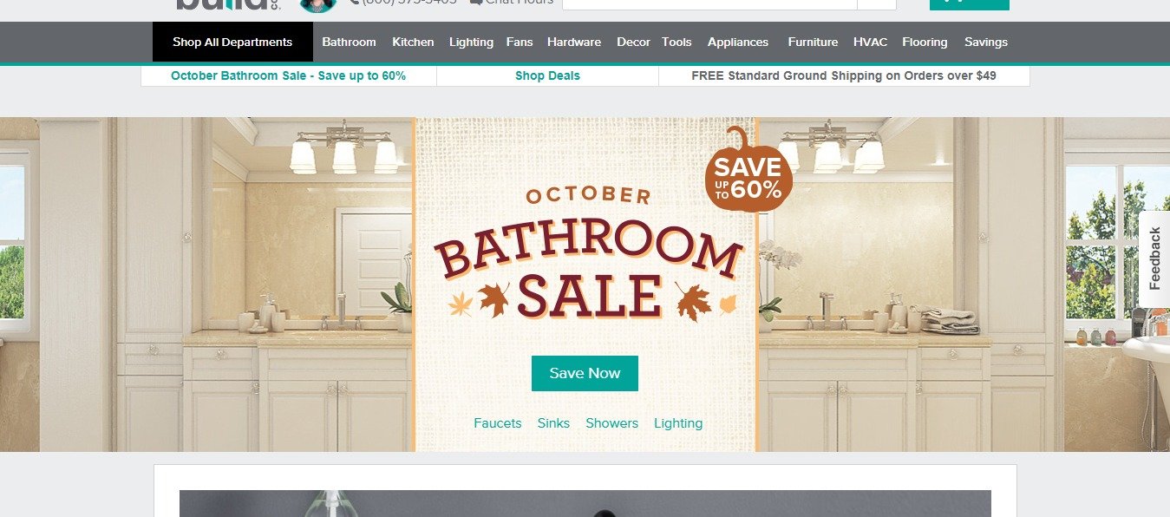Open the Bathroom department menu
The width and height of the screenshot is (1170, 517).
[x=349, y=42]
